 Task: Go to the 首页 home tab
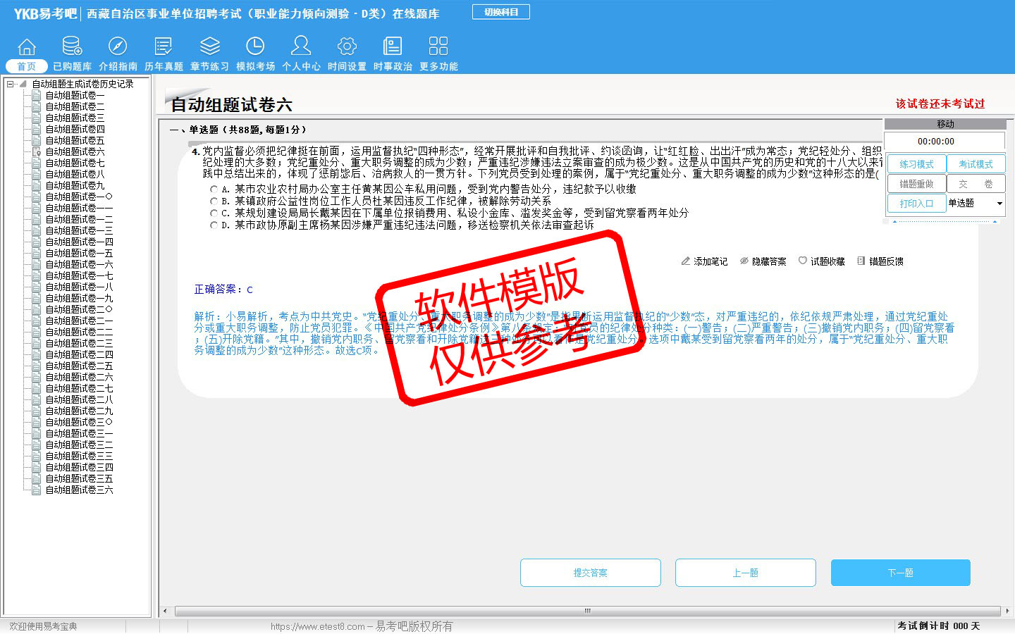[x=27, y=66]
